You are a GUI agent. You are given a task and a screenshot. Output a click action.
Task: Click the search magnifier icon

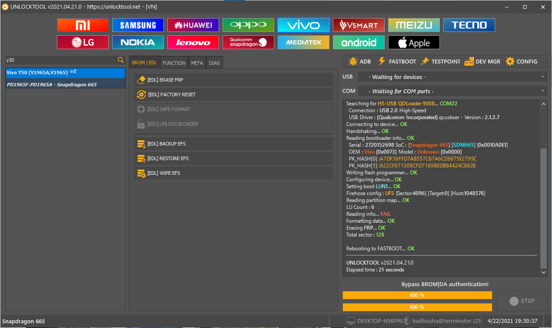pyautogui.click(x=121, y=60)
